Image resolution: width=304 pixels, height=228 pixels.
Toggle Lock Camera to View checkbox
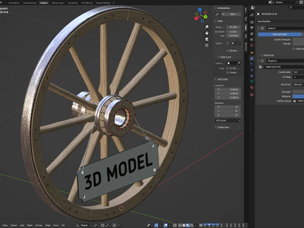(227, 72)
